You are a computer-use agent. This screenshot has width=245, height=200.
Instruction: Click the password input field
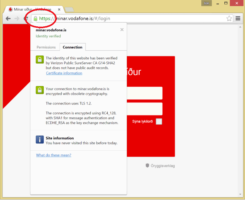point(145,109)
